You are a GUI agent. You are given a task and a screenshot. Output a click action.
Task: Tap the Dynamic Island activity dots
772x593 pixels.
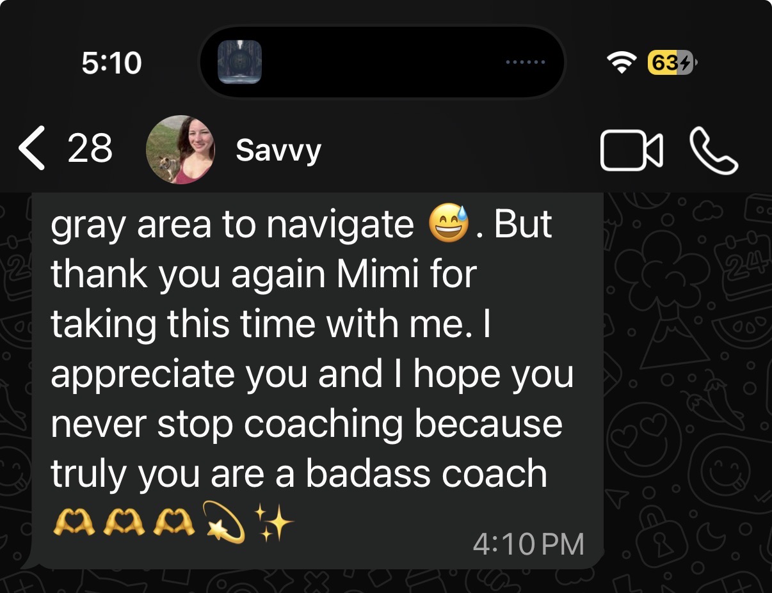click(526, 63)
